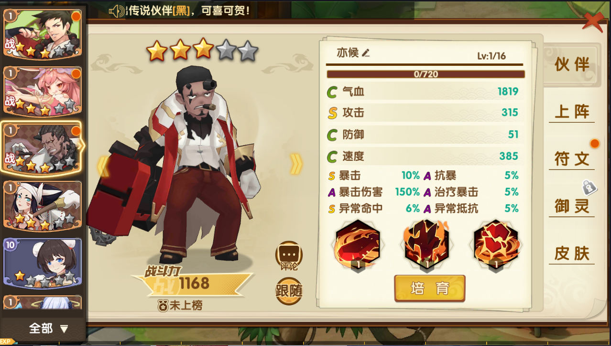Switch to the 上阵 tab
611x346 pixels.
point(572,112)
